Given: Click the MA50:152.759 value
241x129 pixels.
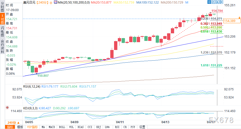Looking at the screenshot, I should (124, 3).
